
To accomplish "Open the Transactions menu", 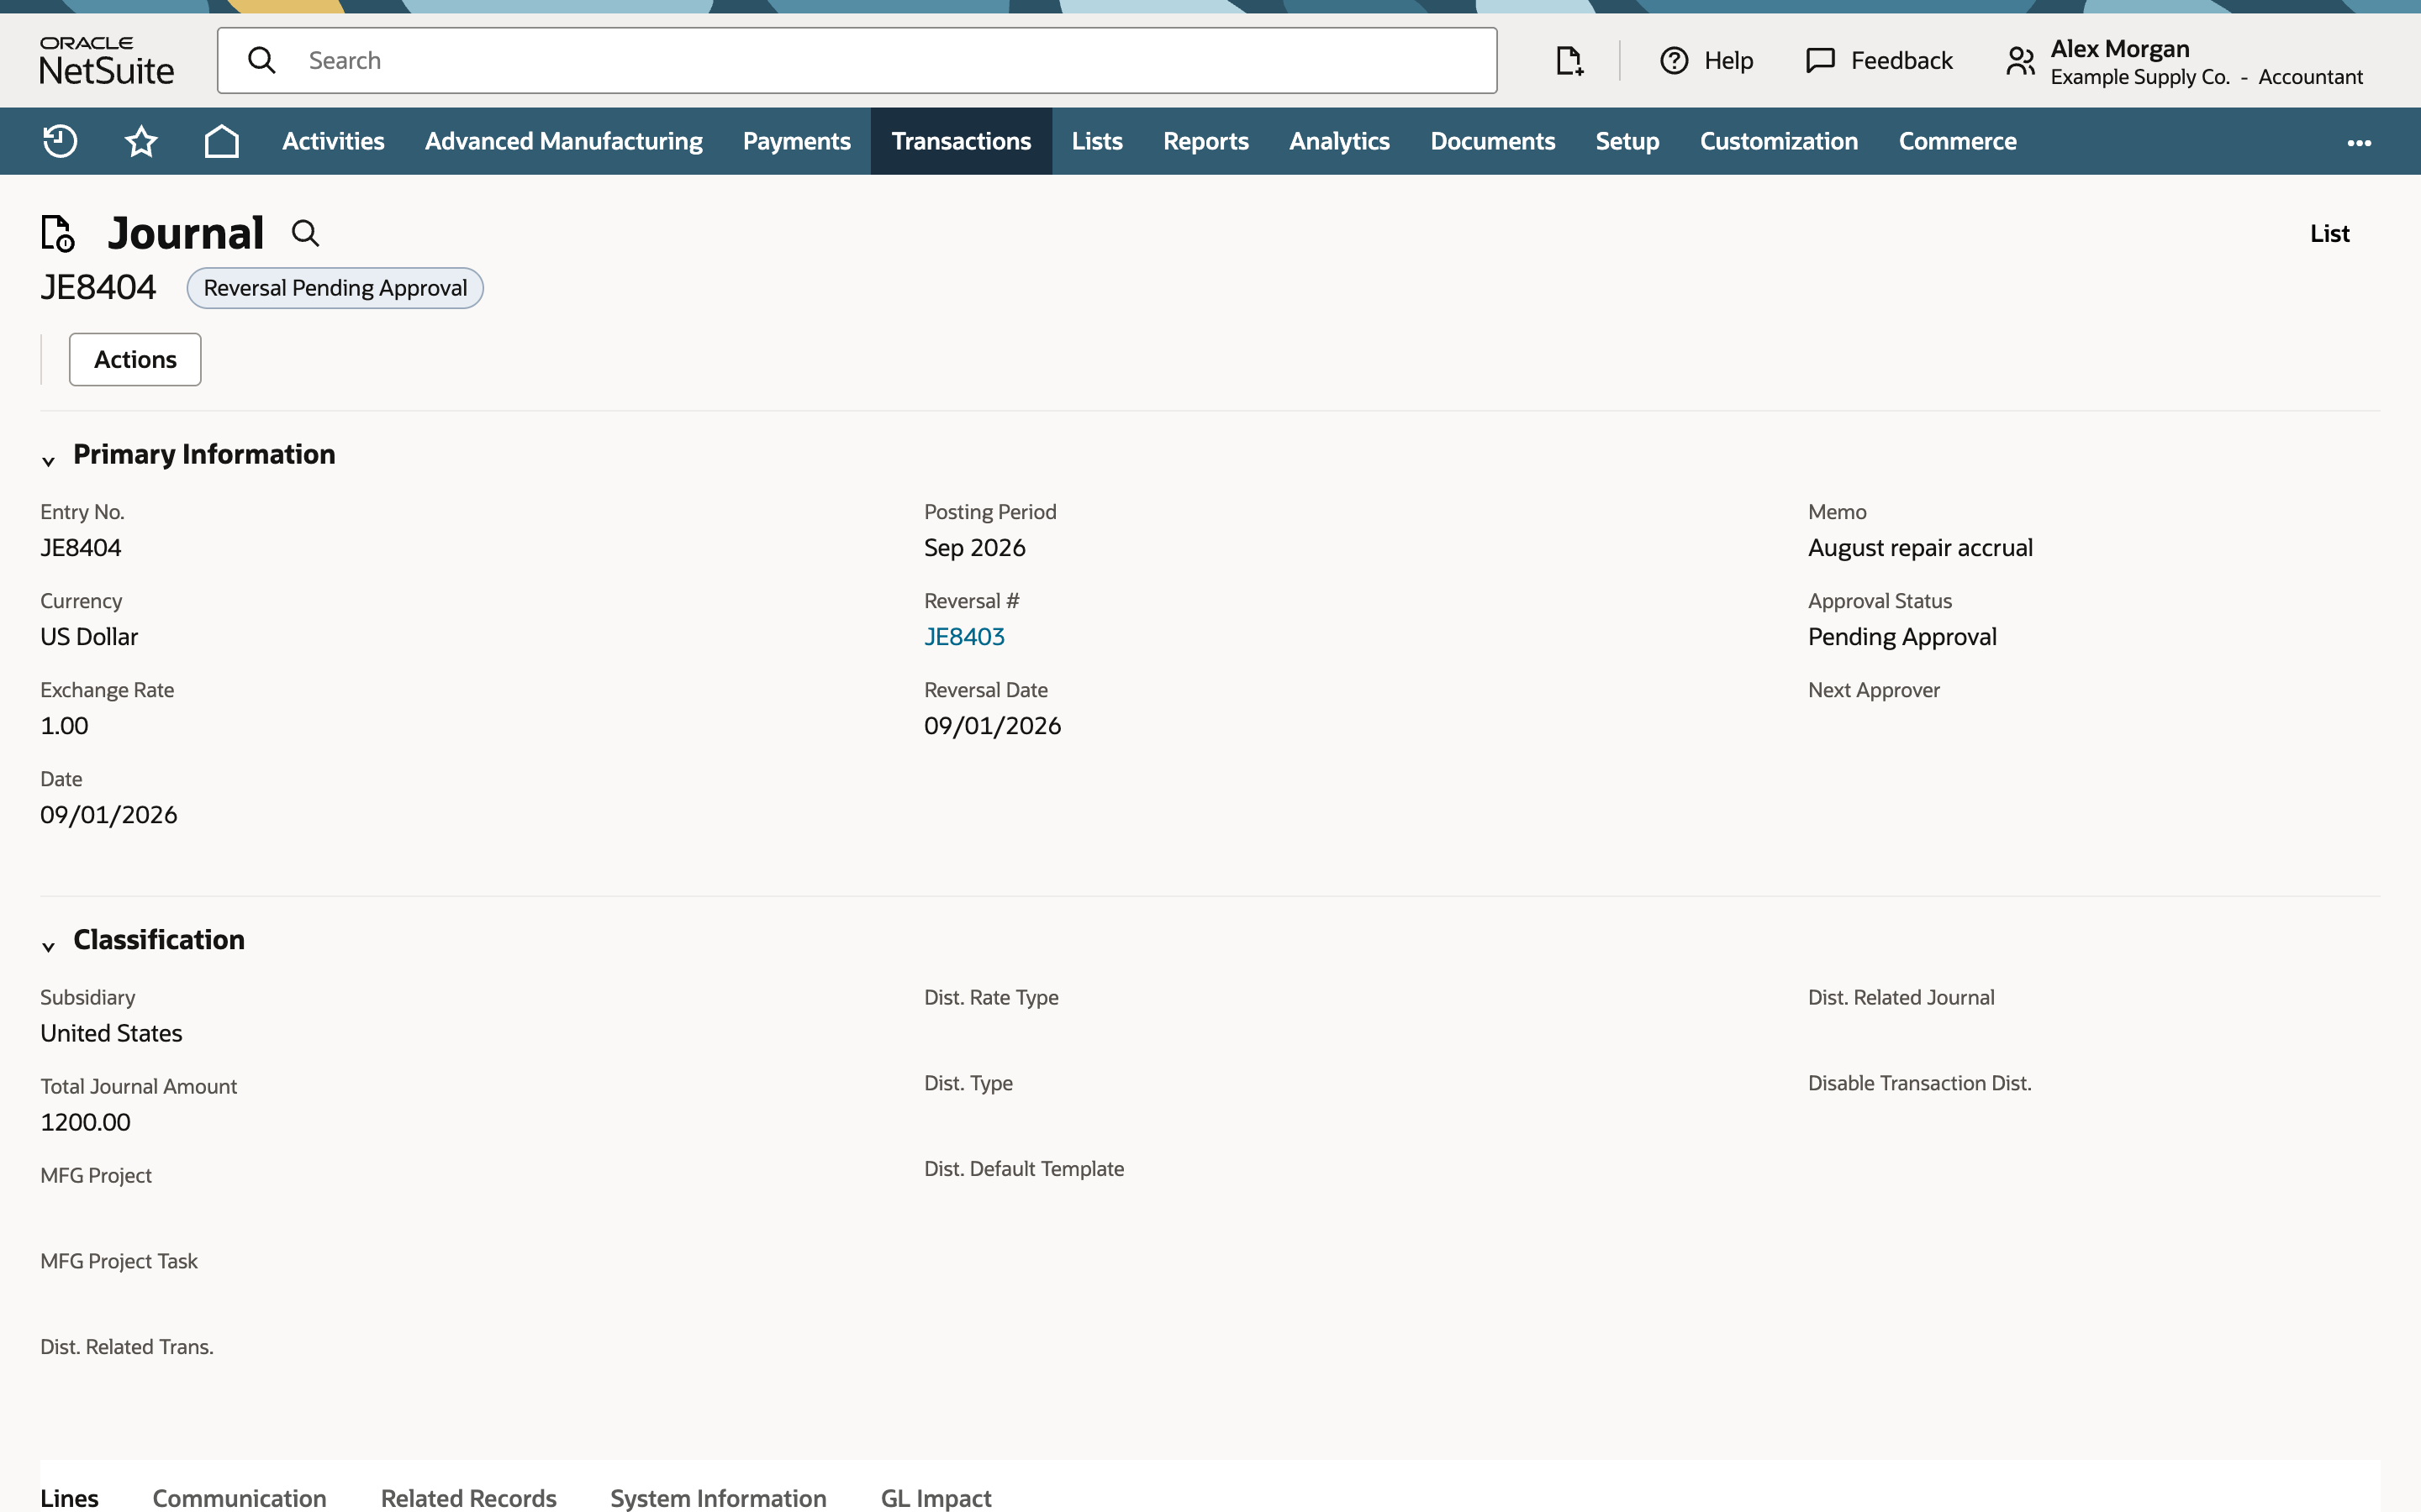I will coord(960,141).
